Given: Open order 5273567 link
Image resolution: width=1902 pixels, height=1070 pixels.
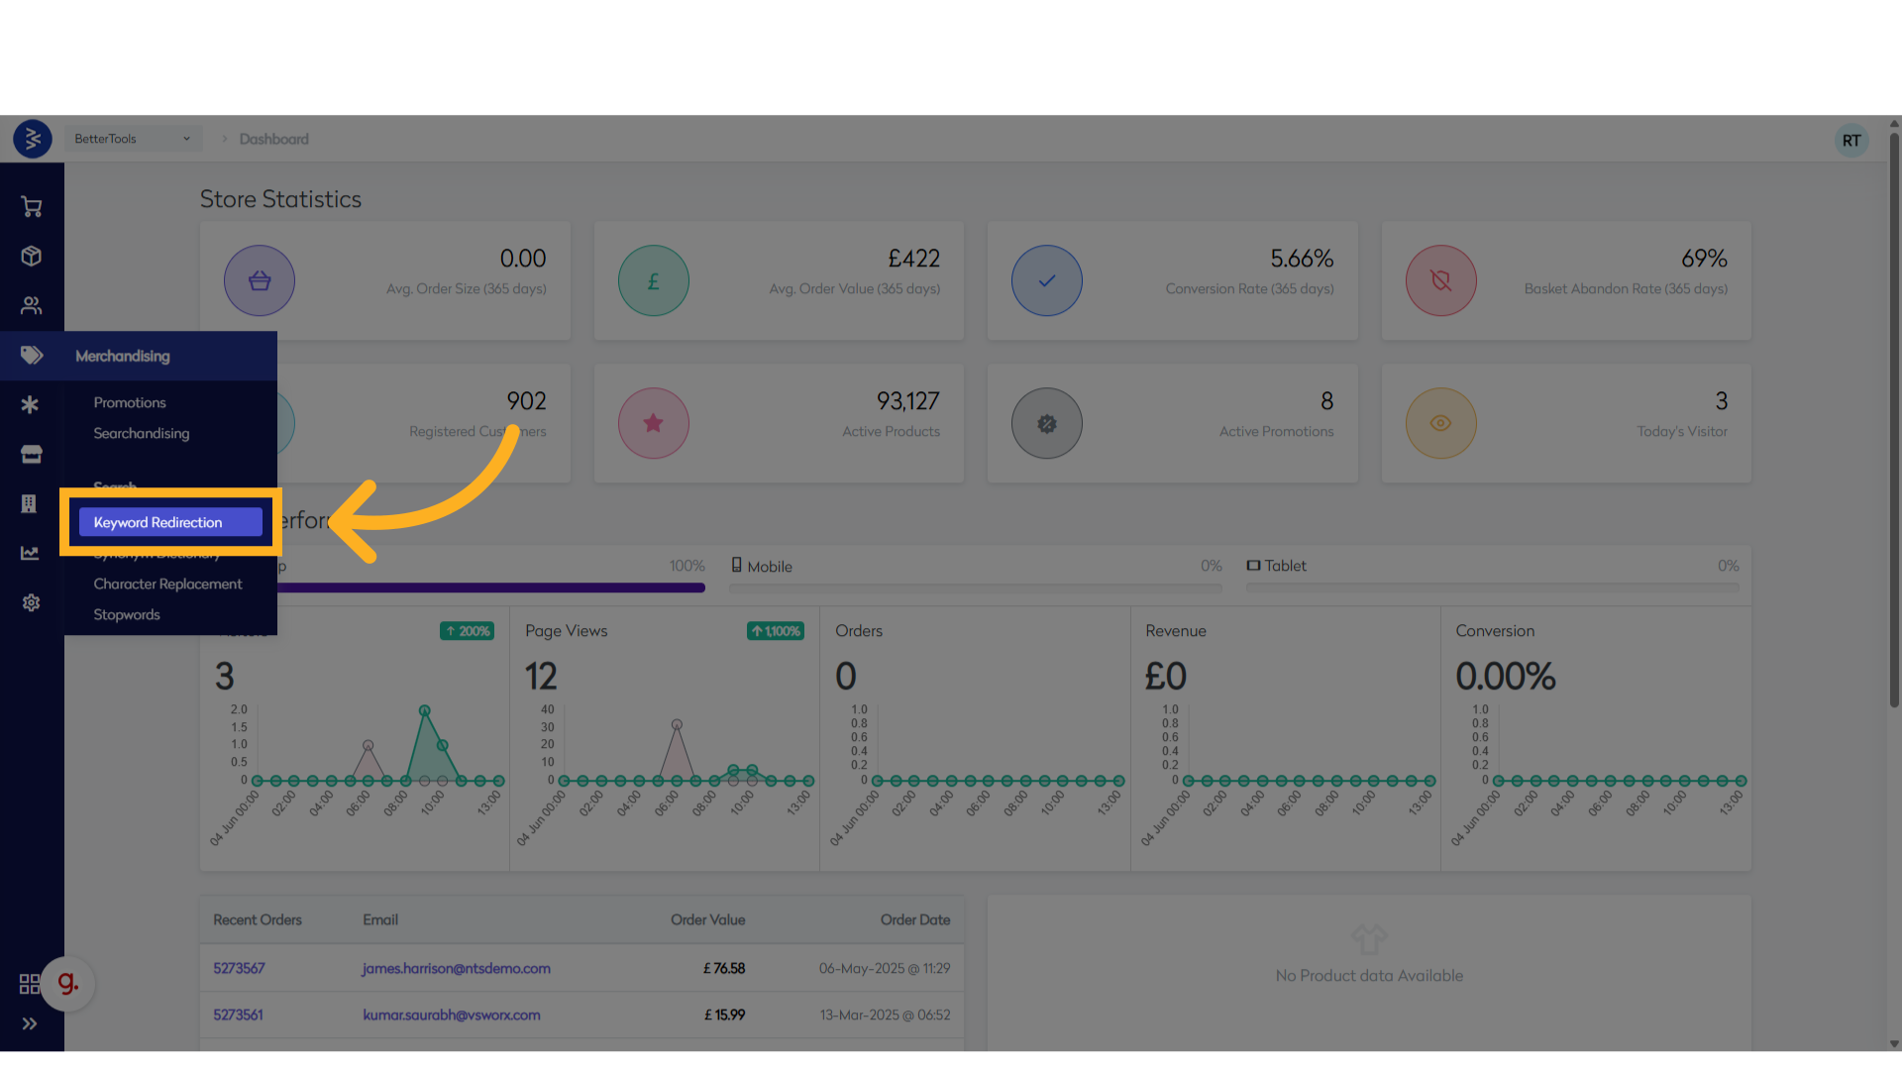Looking at the screenshot, I should (x=239, y=968).
